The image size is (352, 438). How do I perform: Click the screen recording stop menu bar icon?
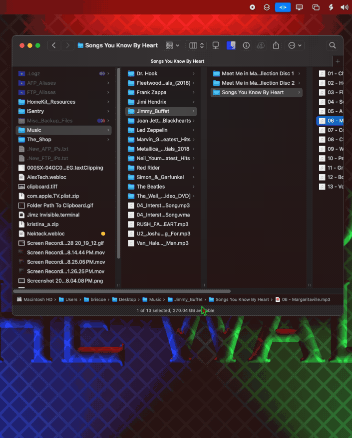pos(252,7)
